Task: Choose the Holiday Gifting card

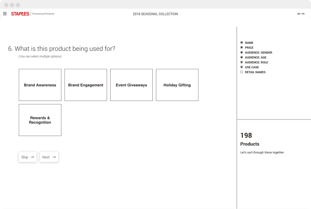Action: (177, 85)
